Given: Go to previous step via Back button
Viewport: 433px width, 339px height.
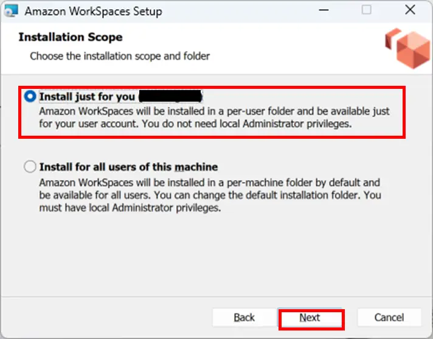Looking at the screenshot, I should [x=244, y=318].
